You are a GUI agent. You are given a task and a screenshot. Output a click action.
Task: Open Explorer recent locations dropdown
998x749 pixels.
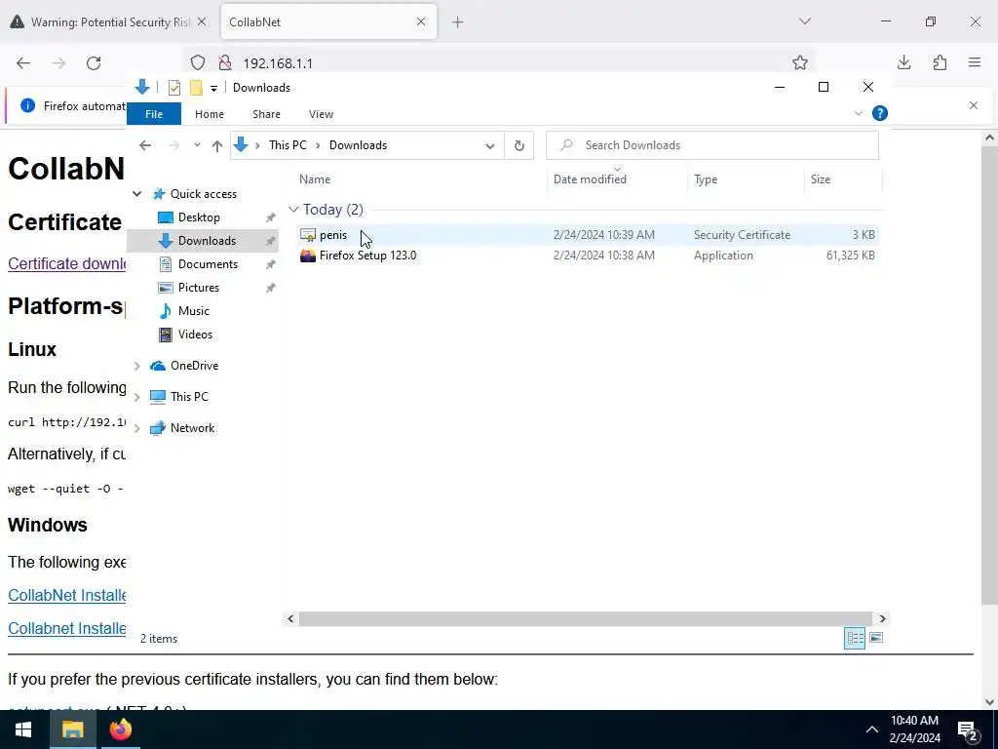click(x=197, y=145)
